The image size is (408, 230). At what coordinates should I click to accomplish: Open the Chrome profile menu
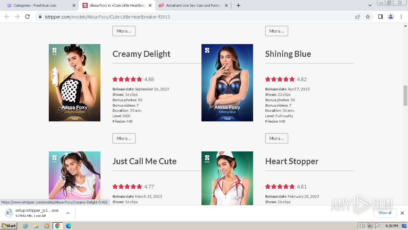click(391, 17)
